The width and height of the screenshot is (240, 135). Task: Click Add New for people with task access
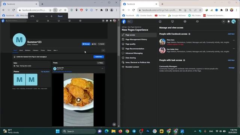tap(231, 60)
